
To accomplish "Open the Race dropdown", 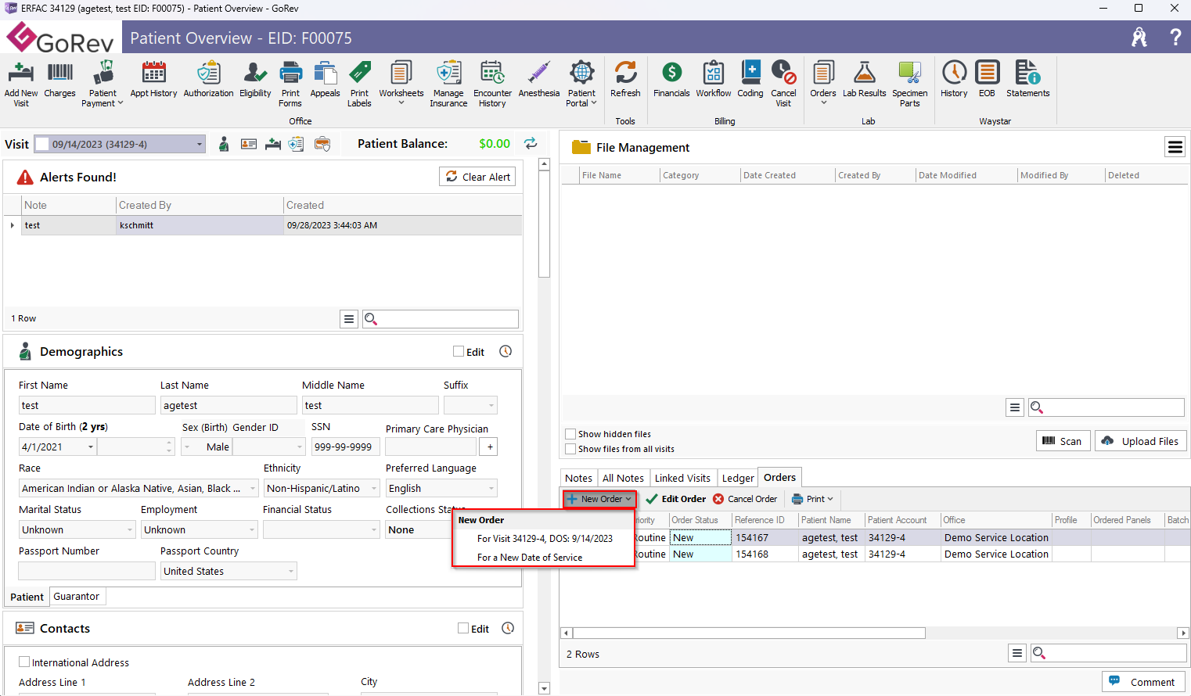I will [x=252, y=488].
